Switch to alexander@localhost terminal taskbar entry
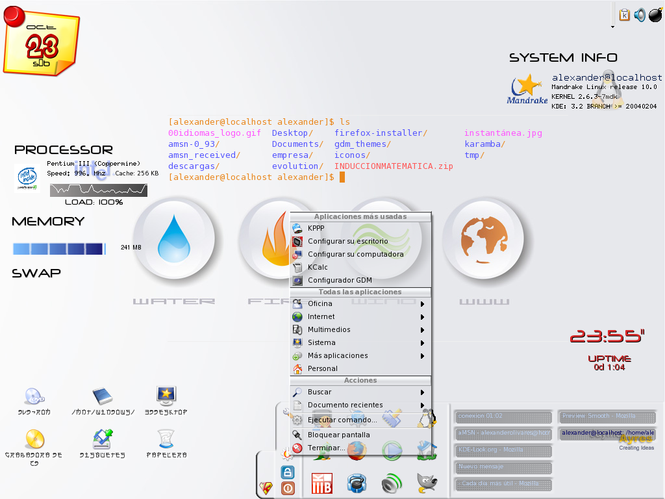This screenshot has width=665, height=499. click(x=607, y=433)
